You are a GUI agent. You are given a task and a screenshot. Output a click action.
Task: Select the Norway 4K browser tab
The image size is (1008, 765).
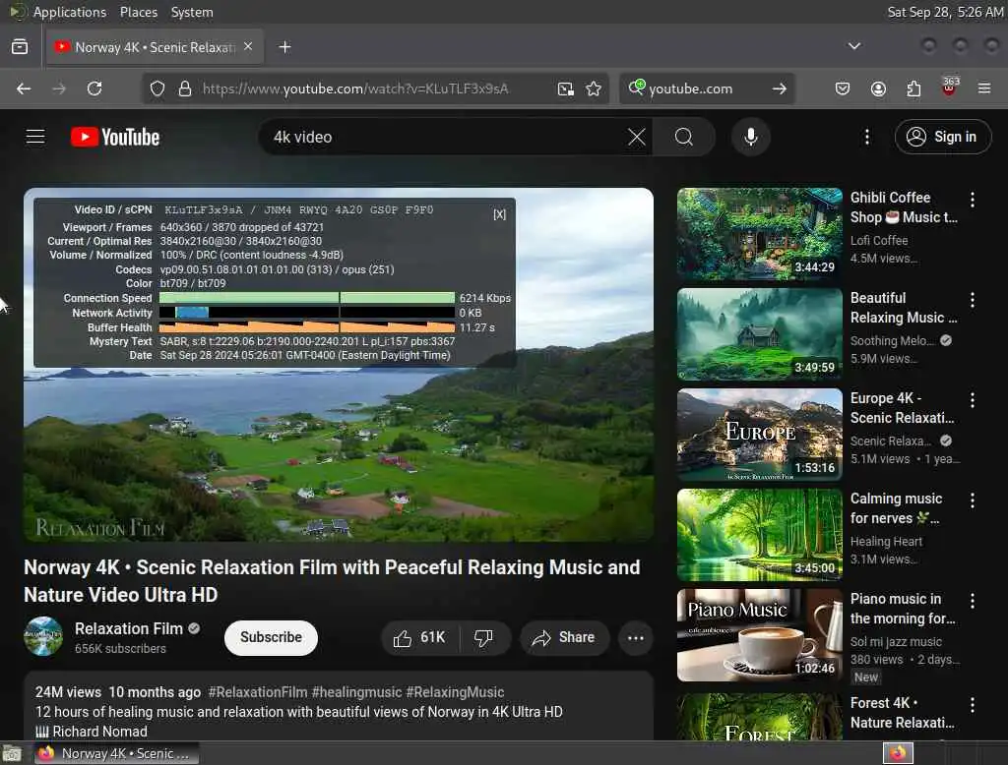(x=155, y=47)
